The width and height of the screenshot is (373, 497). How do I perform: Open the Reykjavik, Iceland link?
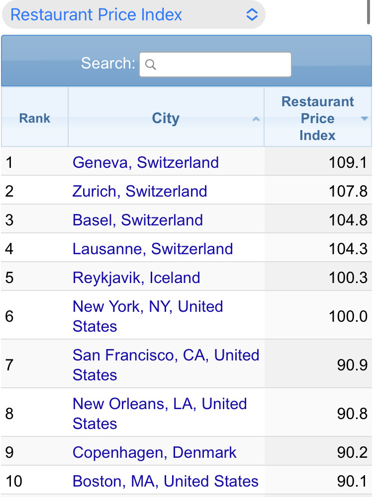point(136,278)
